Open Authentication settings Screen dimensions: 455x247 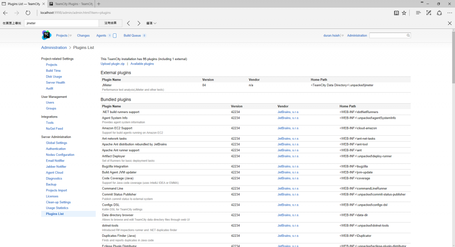click(x=56, y=149)
